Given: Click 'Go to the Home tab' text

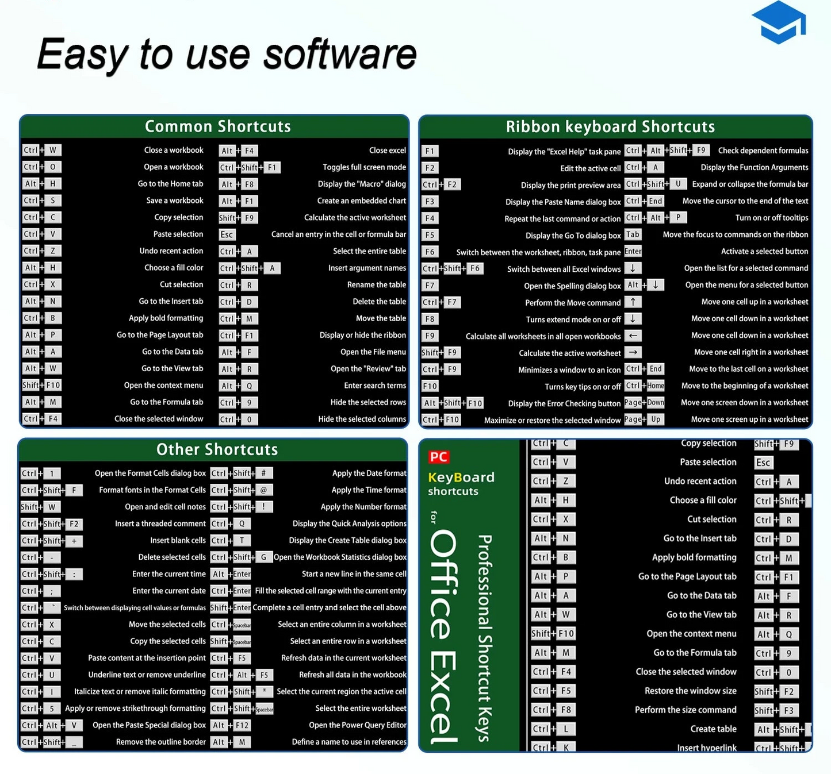Looking at the screenshot, I should tap(170, 184).
